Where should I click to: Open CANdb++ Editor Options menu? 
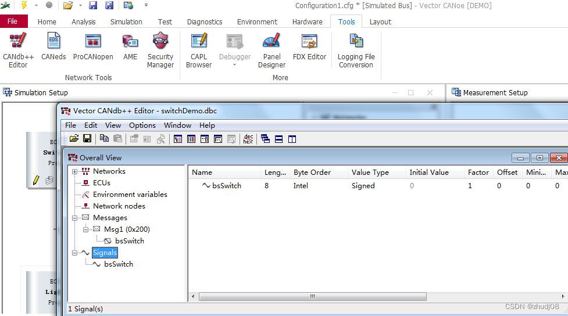[x=142, y=125]
